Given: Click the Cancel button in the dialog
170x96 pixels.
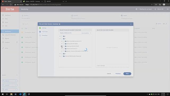Looking at the screenshot, I should point(109,74).
